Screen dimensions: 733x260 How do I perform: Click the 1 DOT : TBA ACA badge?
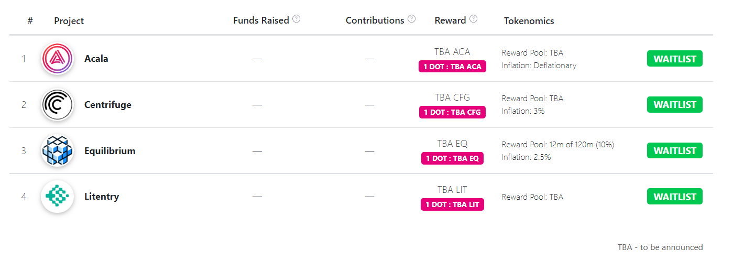(453, 67)
